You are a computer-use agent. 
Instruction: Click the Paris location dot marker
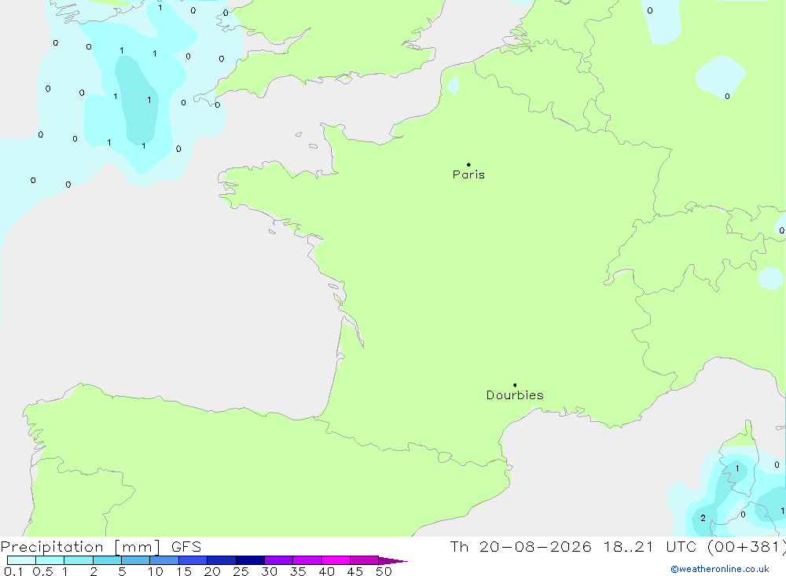click(468, 164)
